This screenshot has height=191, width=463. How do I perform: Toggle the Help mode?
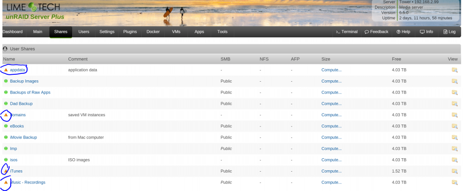point(403,32)
